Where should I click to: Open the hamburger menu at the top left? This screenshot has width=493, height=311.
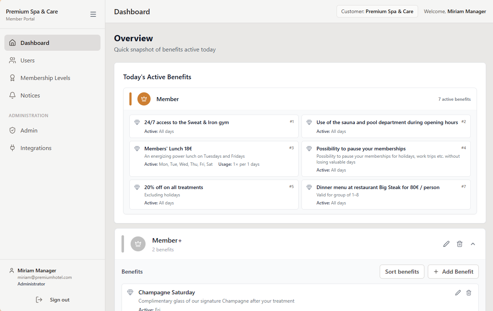(x=93, y=14)
